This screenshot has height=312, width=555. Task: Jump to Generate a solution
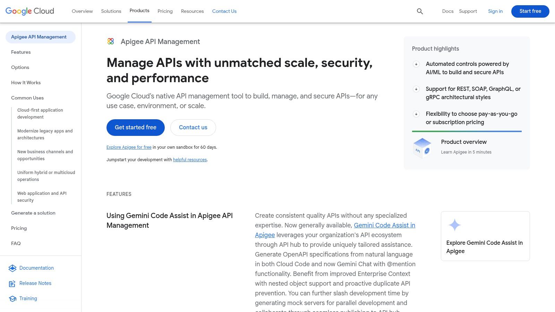[x=33, y=213]
